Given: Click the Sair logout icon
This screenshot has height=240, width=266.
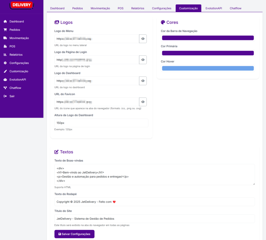Looking at the screenshot, I should [x=5, y=96].
